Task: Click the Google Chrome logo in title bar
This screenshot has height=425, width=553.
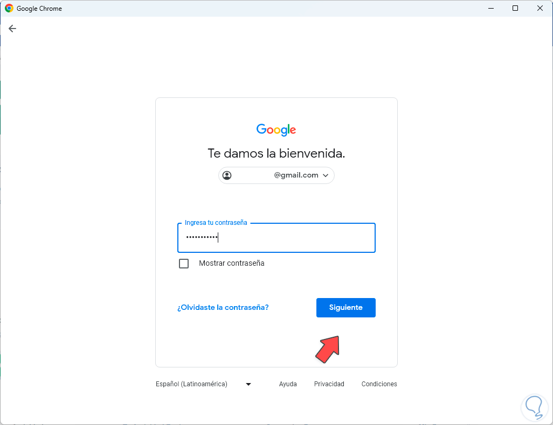Action: click(9, 8)
